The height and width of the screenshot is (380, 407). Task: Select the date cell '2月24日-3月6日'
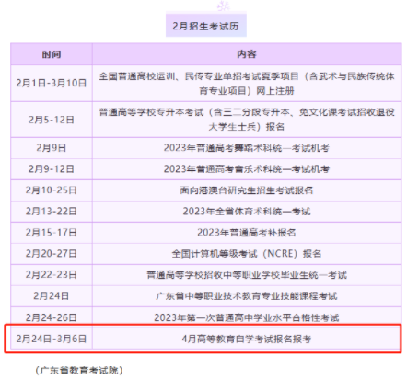52,339
